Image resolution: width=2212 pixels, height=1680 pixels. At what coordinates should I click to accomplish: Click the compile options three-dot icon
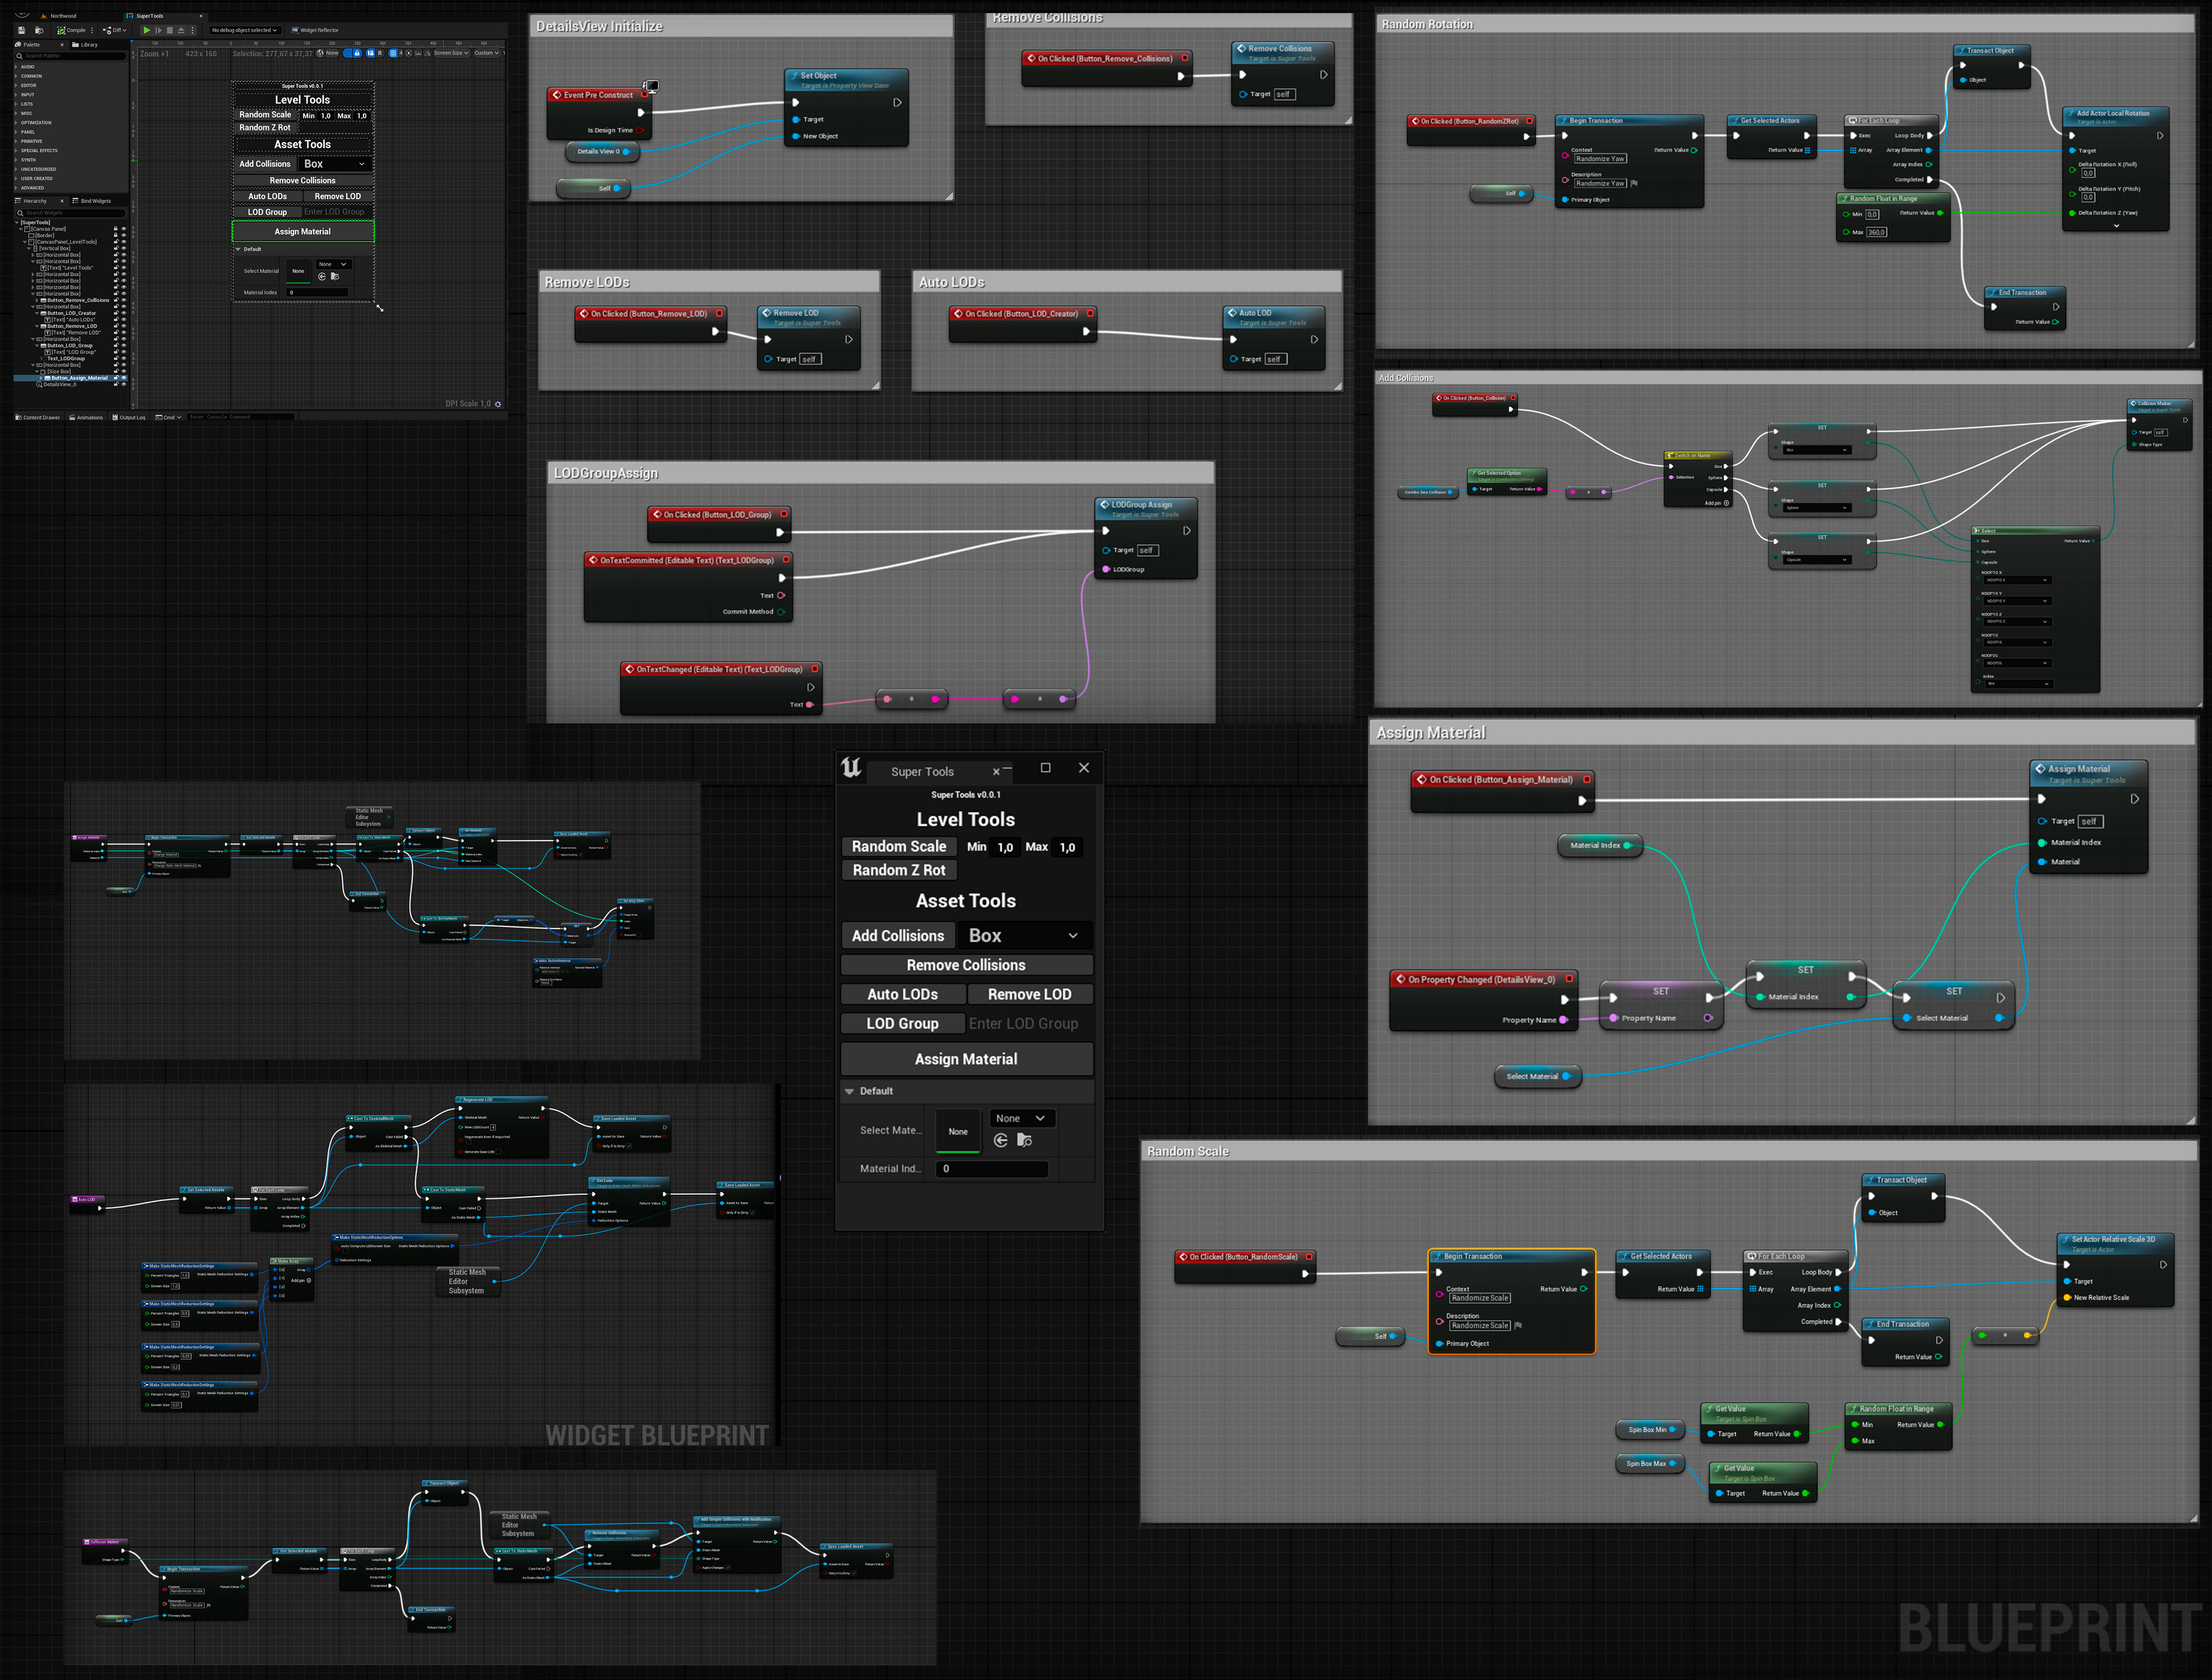92,30
